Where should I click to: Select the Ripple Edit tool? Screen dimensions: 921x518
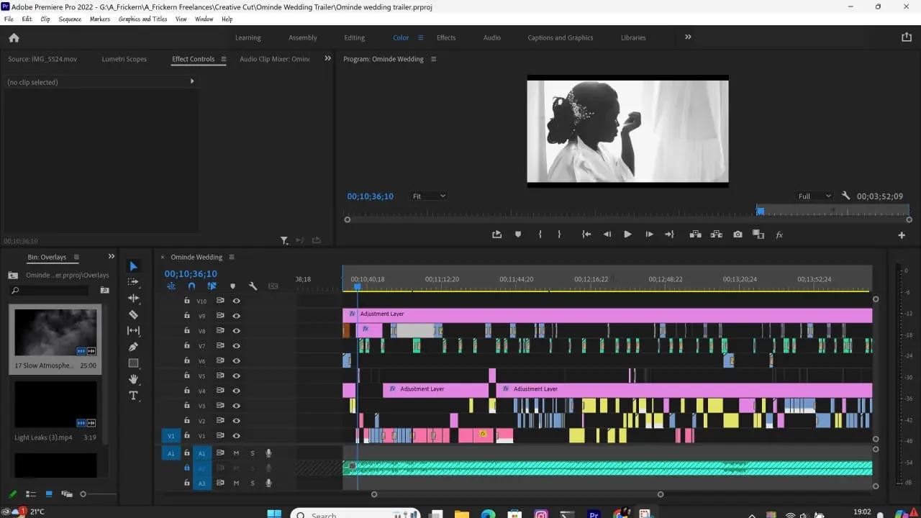[133, 298]
